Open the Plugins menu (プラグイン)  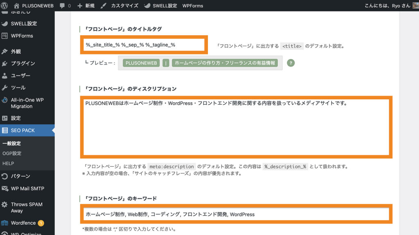pos(23,63)
